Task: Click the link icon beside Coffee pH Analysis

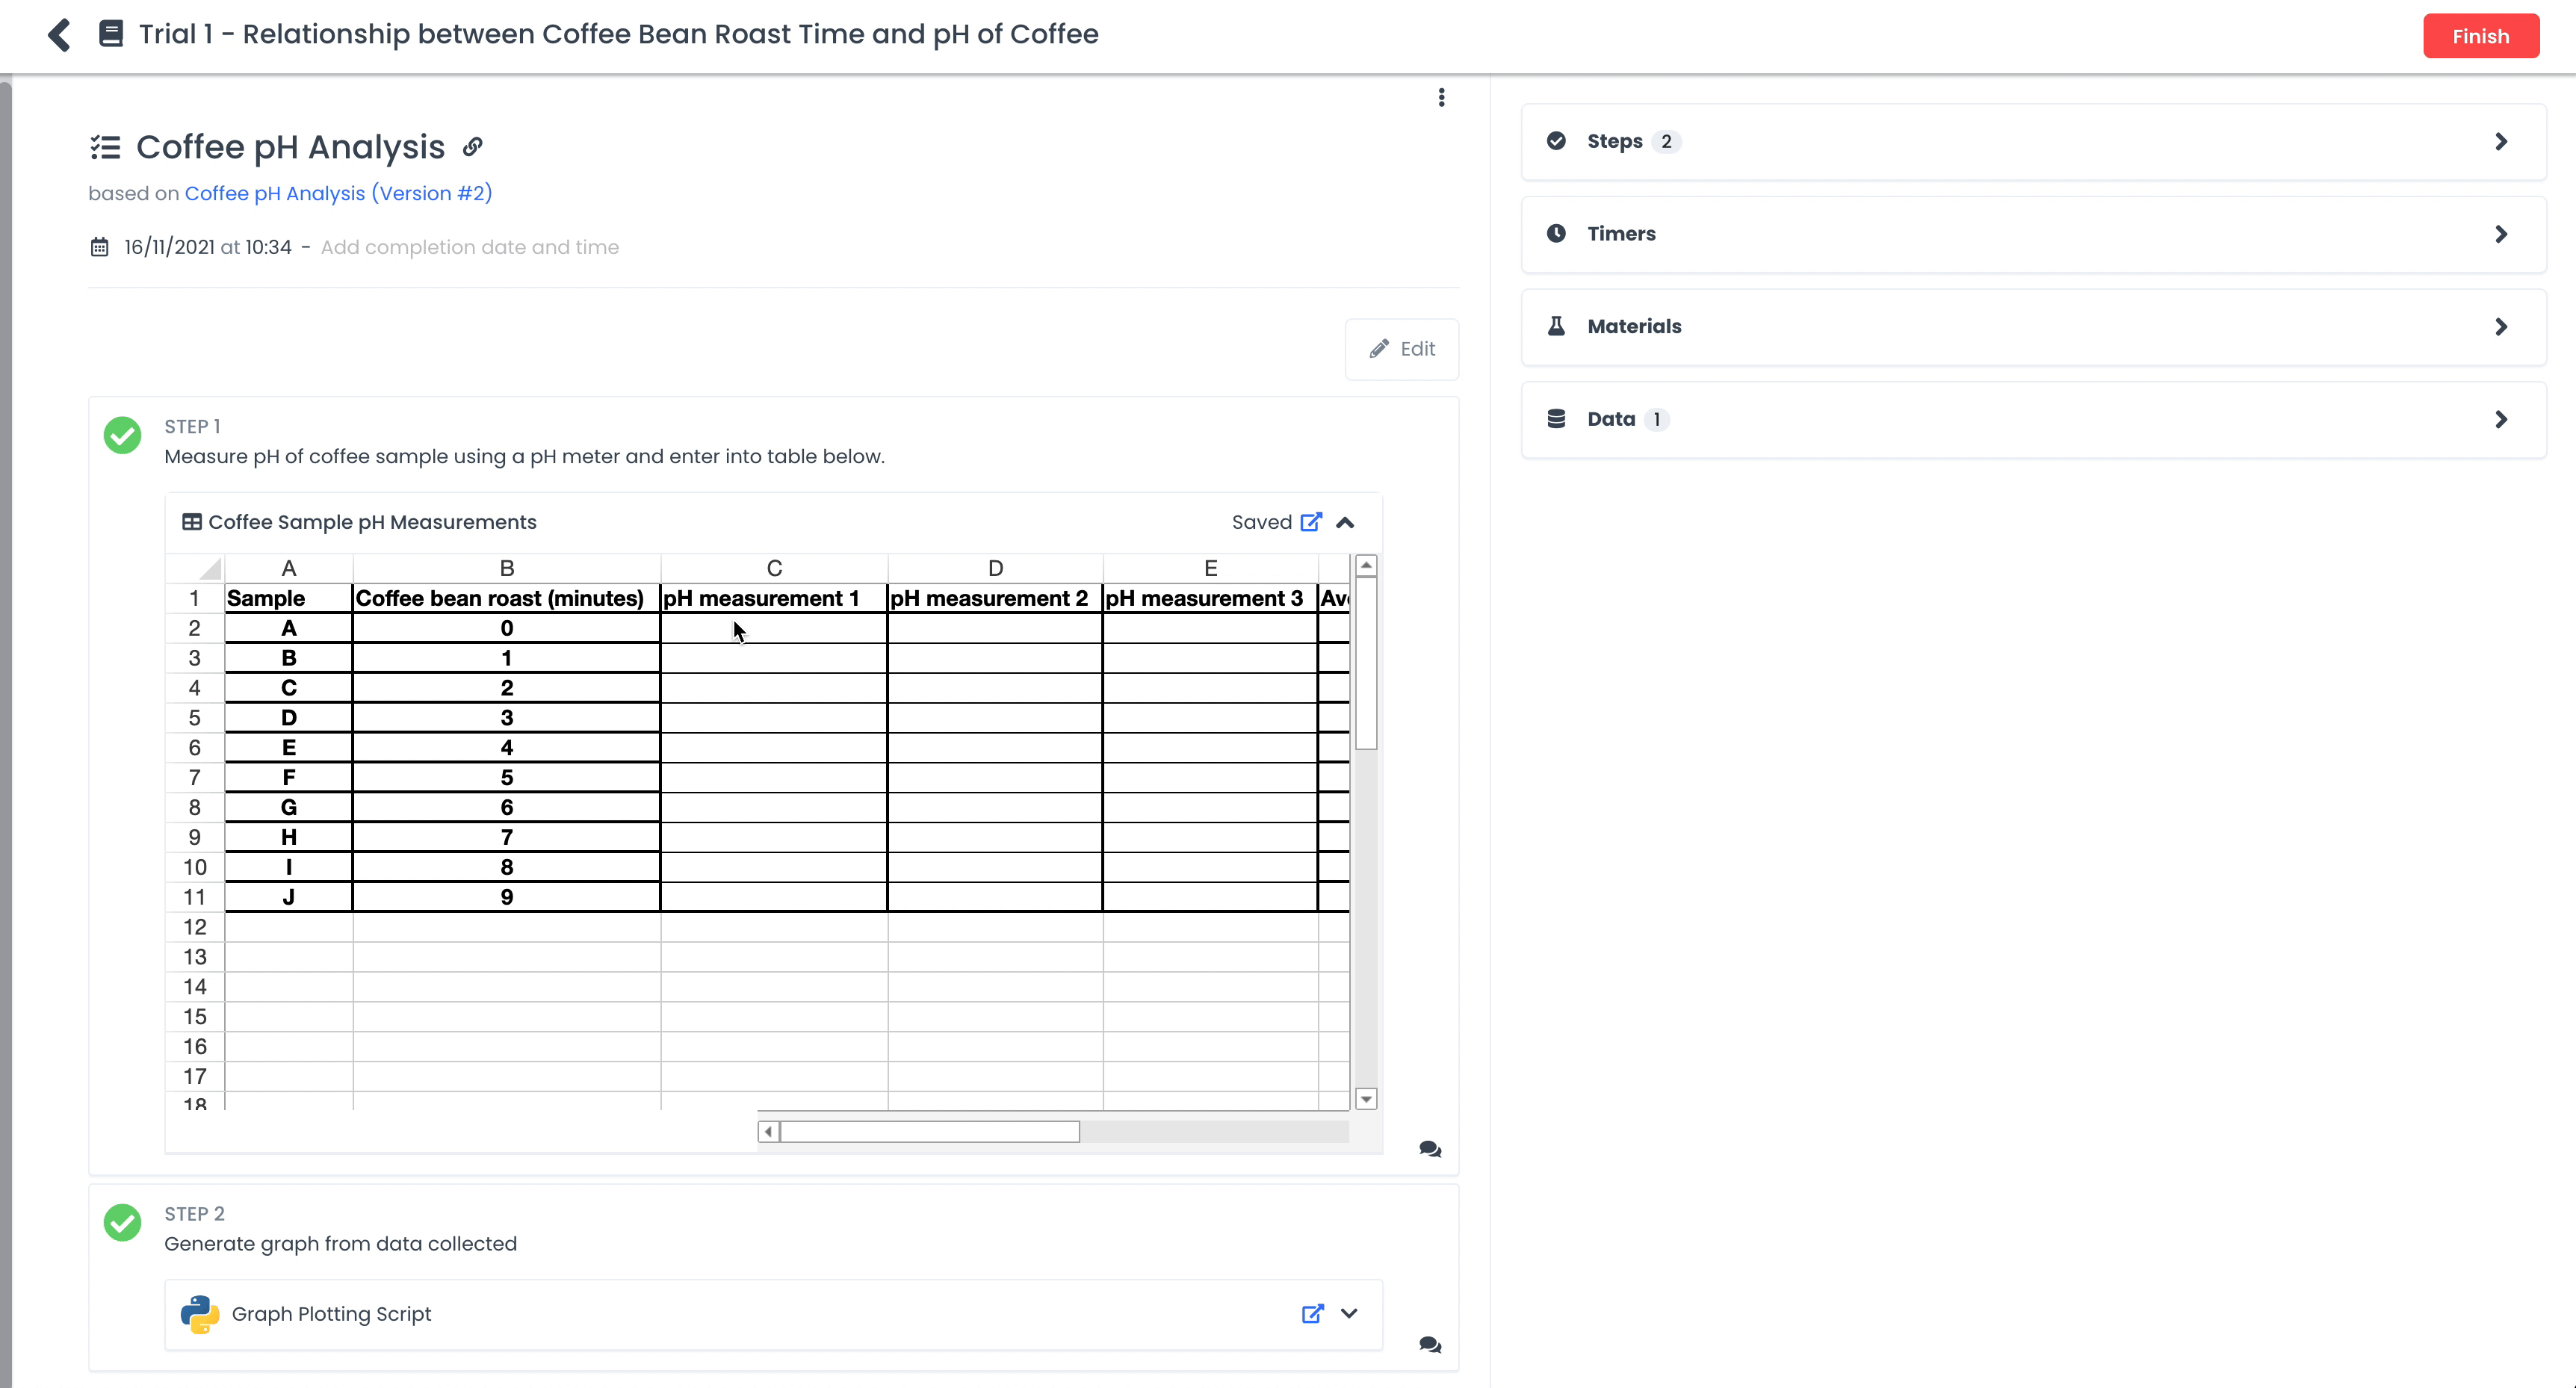Action: (x=473, y=147)
